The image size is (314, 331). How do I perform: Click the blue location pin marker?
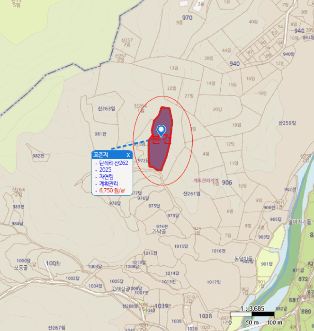pyautogui.click(x=161, y=131)
